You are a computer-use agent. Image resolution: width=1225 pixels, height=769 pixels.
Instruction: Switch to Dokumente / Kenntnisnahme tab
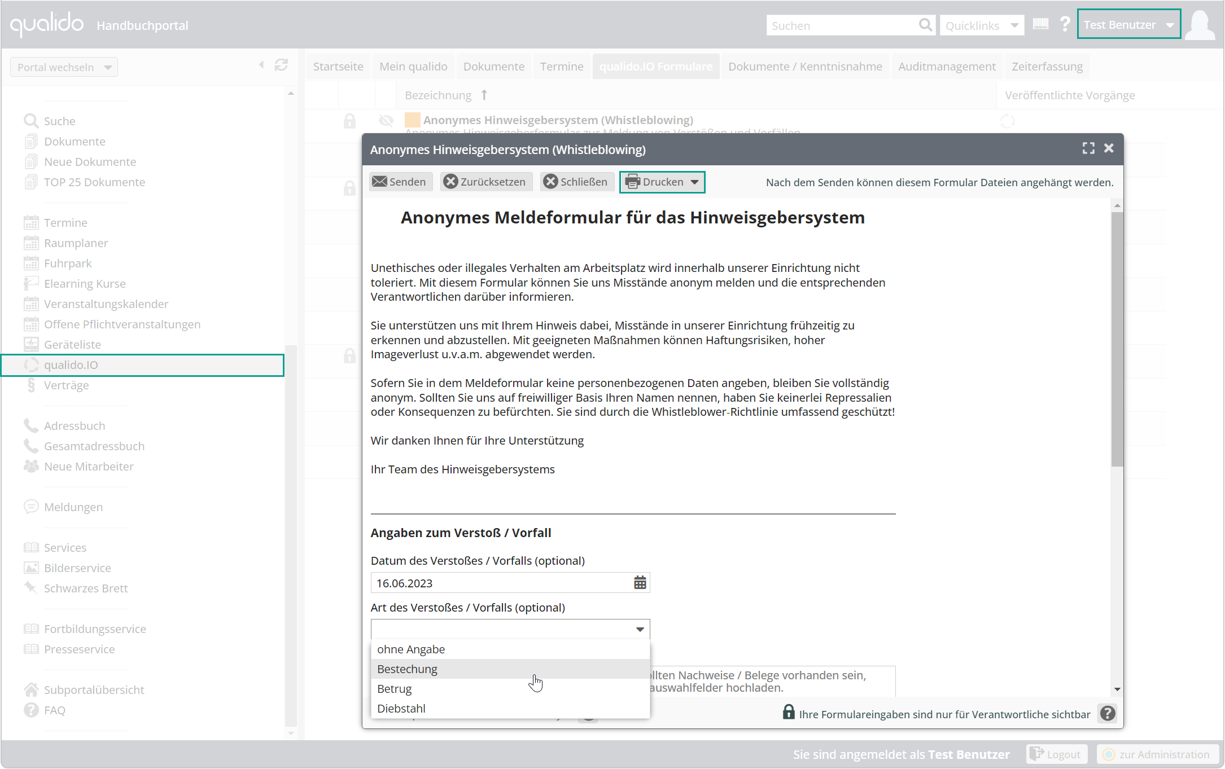(805, 67)
